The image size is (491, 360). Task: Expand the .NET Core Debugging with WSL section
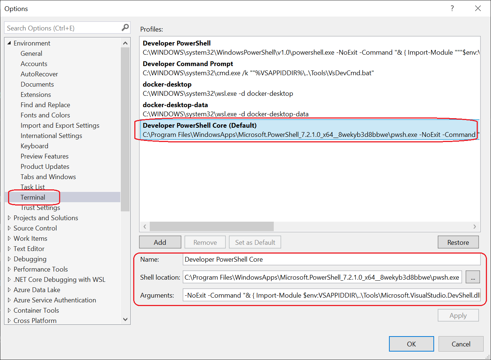click(9, 279)
